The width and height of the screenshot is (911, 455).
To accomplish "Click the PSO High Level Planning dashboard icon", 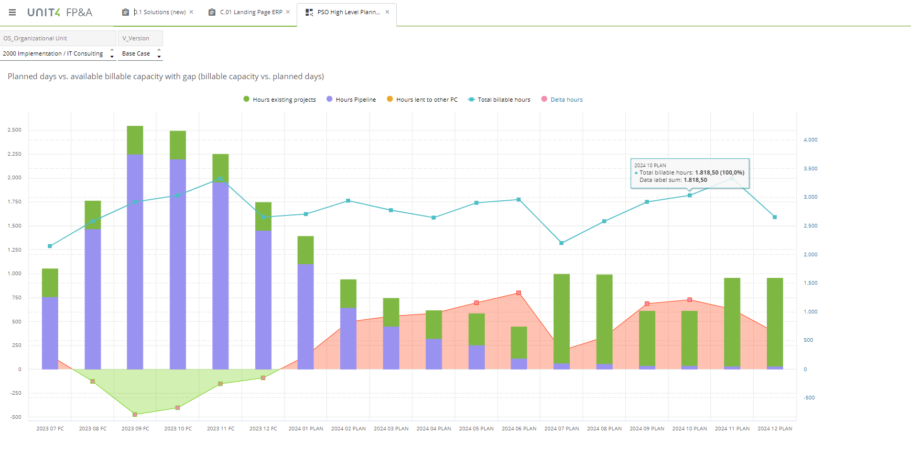I will tap(309, 12).
